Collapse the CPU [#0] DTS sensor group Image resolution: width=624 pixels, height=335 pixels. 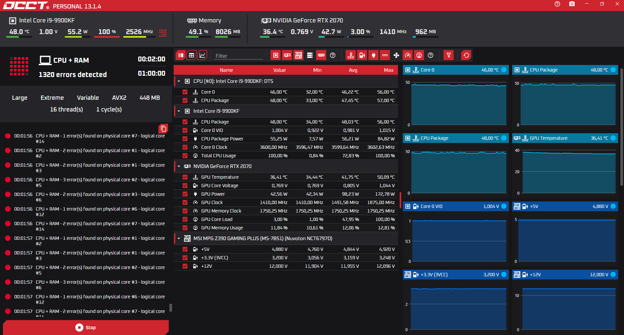pyautogui.click(x=179, y=81)
